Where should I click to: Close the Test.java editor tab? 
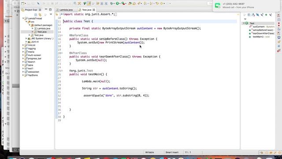click(94, 10)
